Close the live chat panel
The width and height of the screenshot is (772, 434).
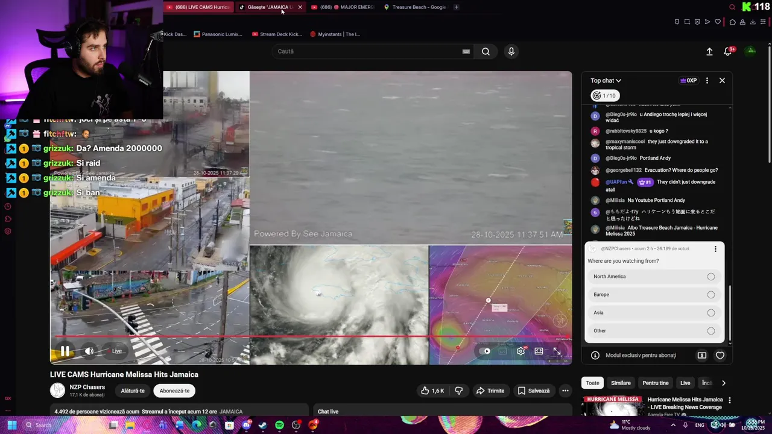point(722,80)
